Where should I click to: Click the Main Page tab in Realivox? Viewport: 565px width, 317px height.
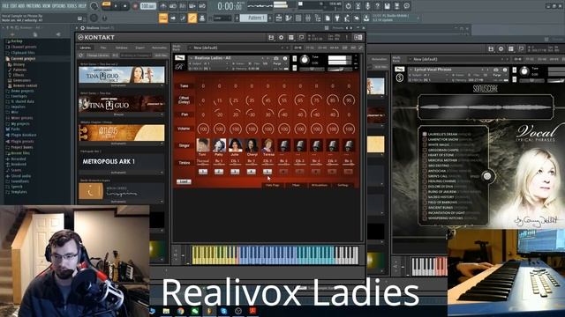tap(273, 185)
